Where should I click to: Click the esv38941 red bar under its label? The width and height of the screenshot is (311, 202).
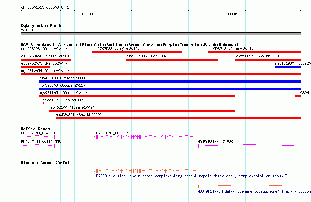(x=298, y=96)
